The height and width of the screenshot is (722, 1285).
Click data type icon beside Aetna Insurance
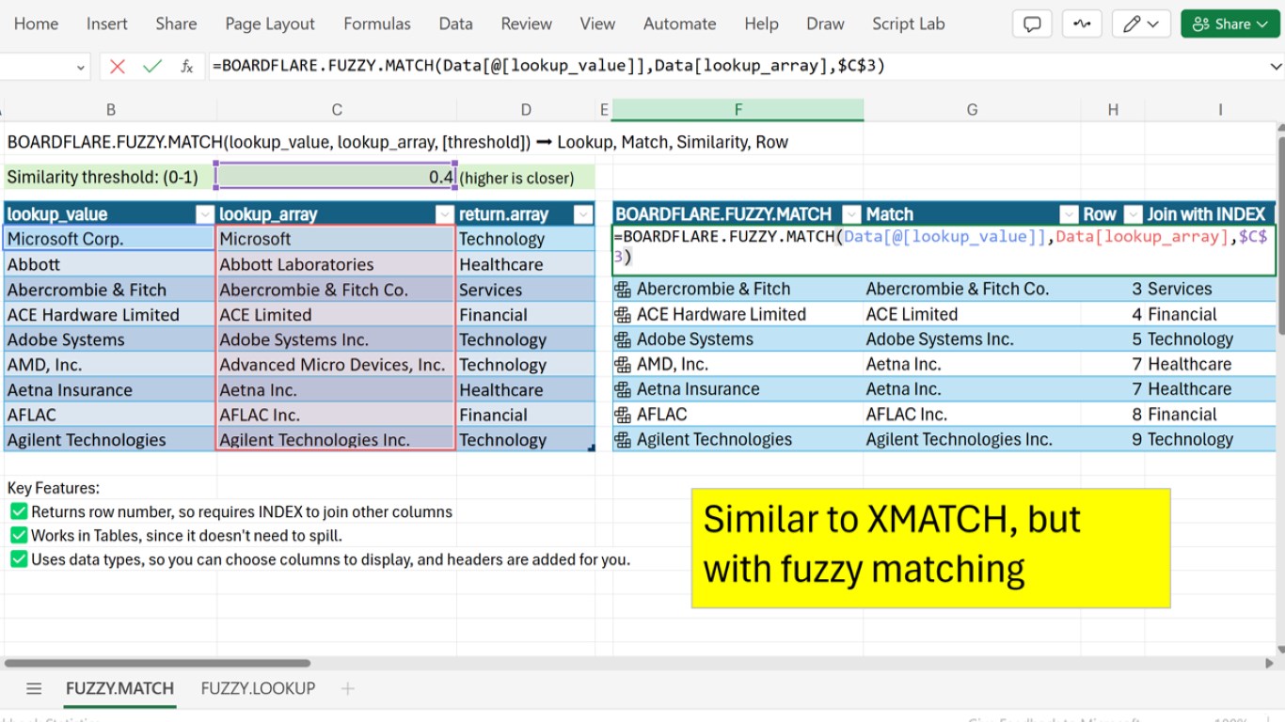pyautogui.click(x=623, y=389)
